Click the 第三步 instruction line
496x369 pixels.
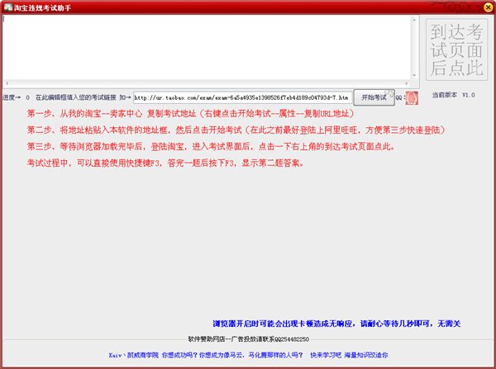pyautogui.click(x=210, y=146)
